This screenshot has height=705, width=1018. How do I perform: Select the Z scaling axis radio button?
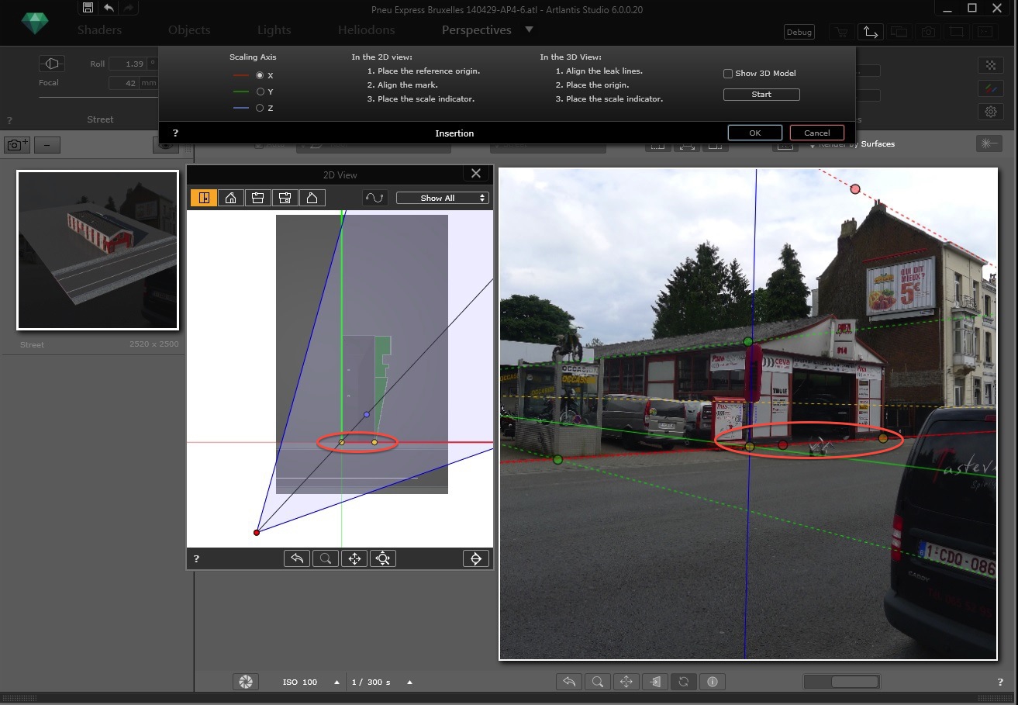(260, 109)
